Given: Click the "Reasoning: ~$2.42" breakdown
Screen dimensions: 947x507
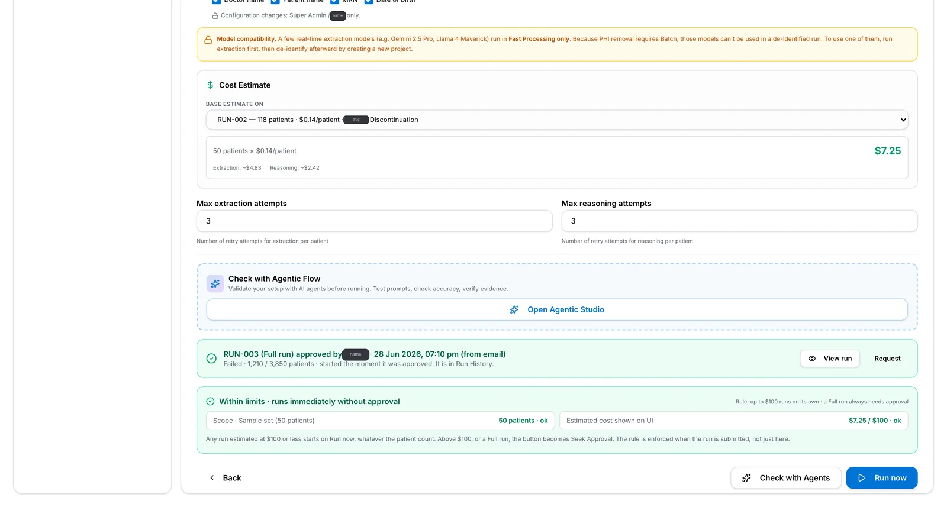Looking at the screenshot, I should [x=295, y=168].
